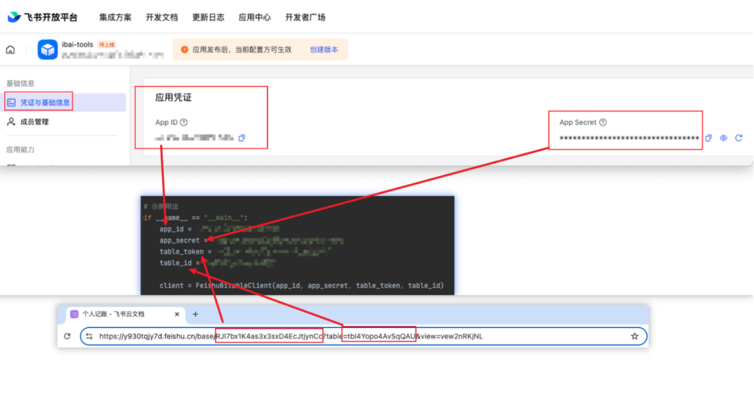Open the 开发文档 menu item
Screen dimensions: 754x393
coord(162,17)
